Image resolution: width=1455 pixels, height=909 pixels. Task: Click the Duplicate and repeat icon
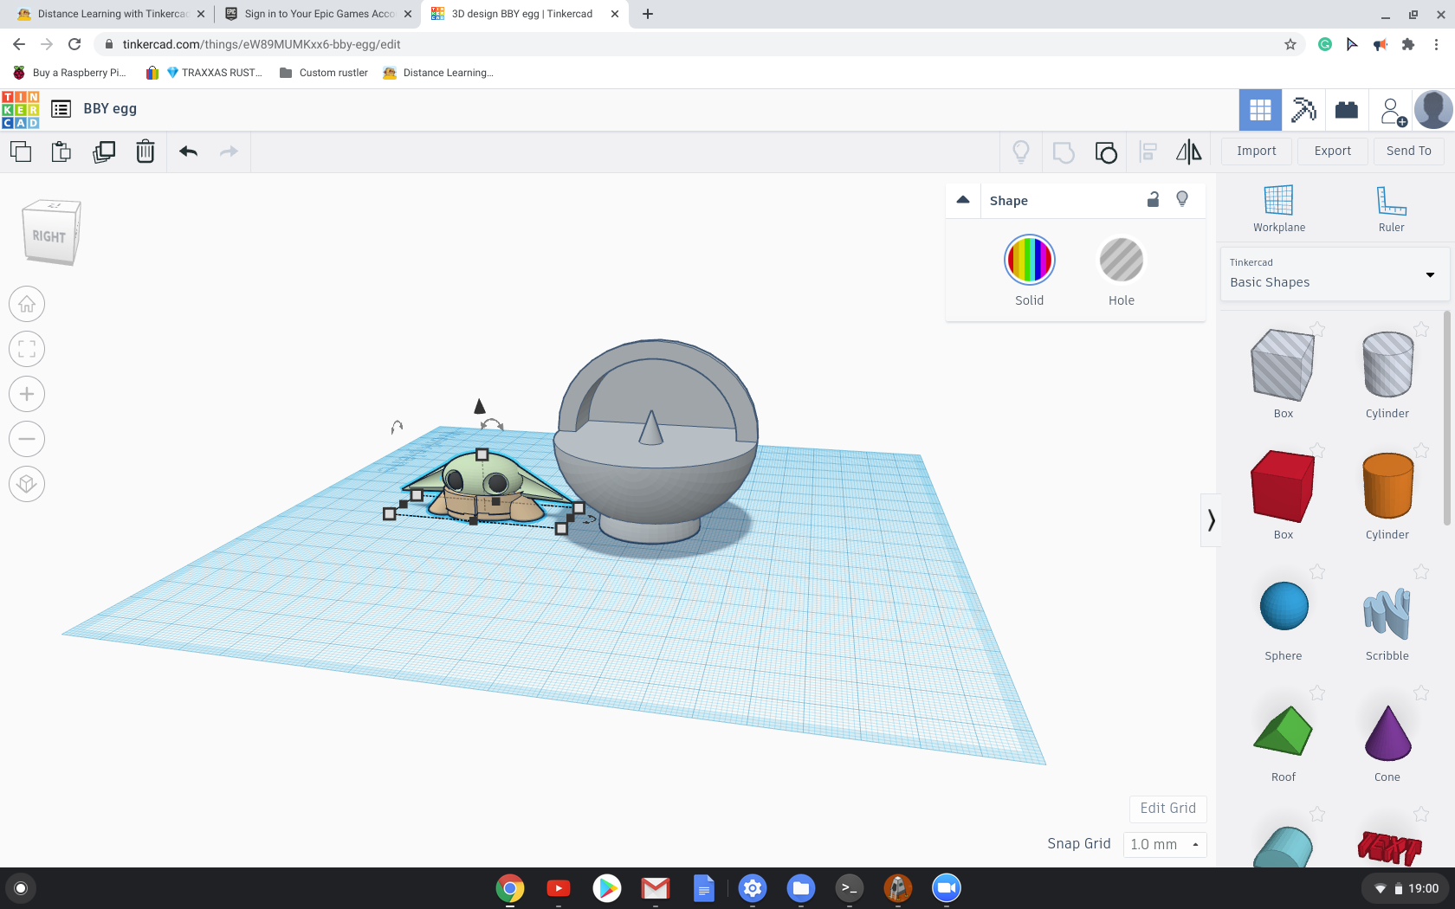coord(104,151)
